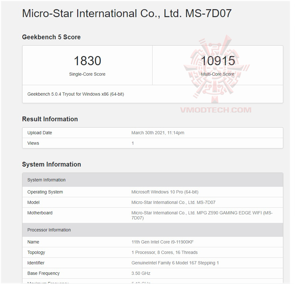Click the 'Operating System' row label
Screen dimensions: 295x284
coord(45,192)
